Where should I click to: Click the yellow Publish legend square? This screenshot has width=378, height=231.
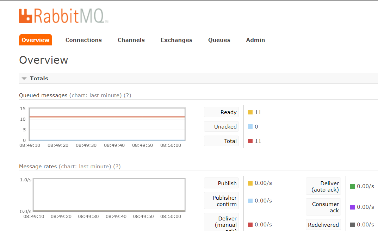[251, 183]
